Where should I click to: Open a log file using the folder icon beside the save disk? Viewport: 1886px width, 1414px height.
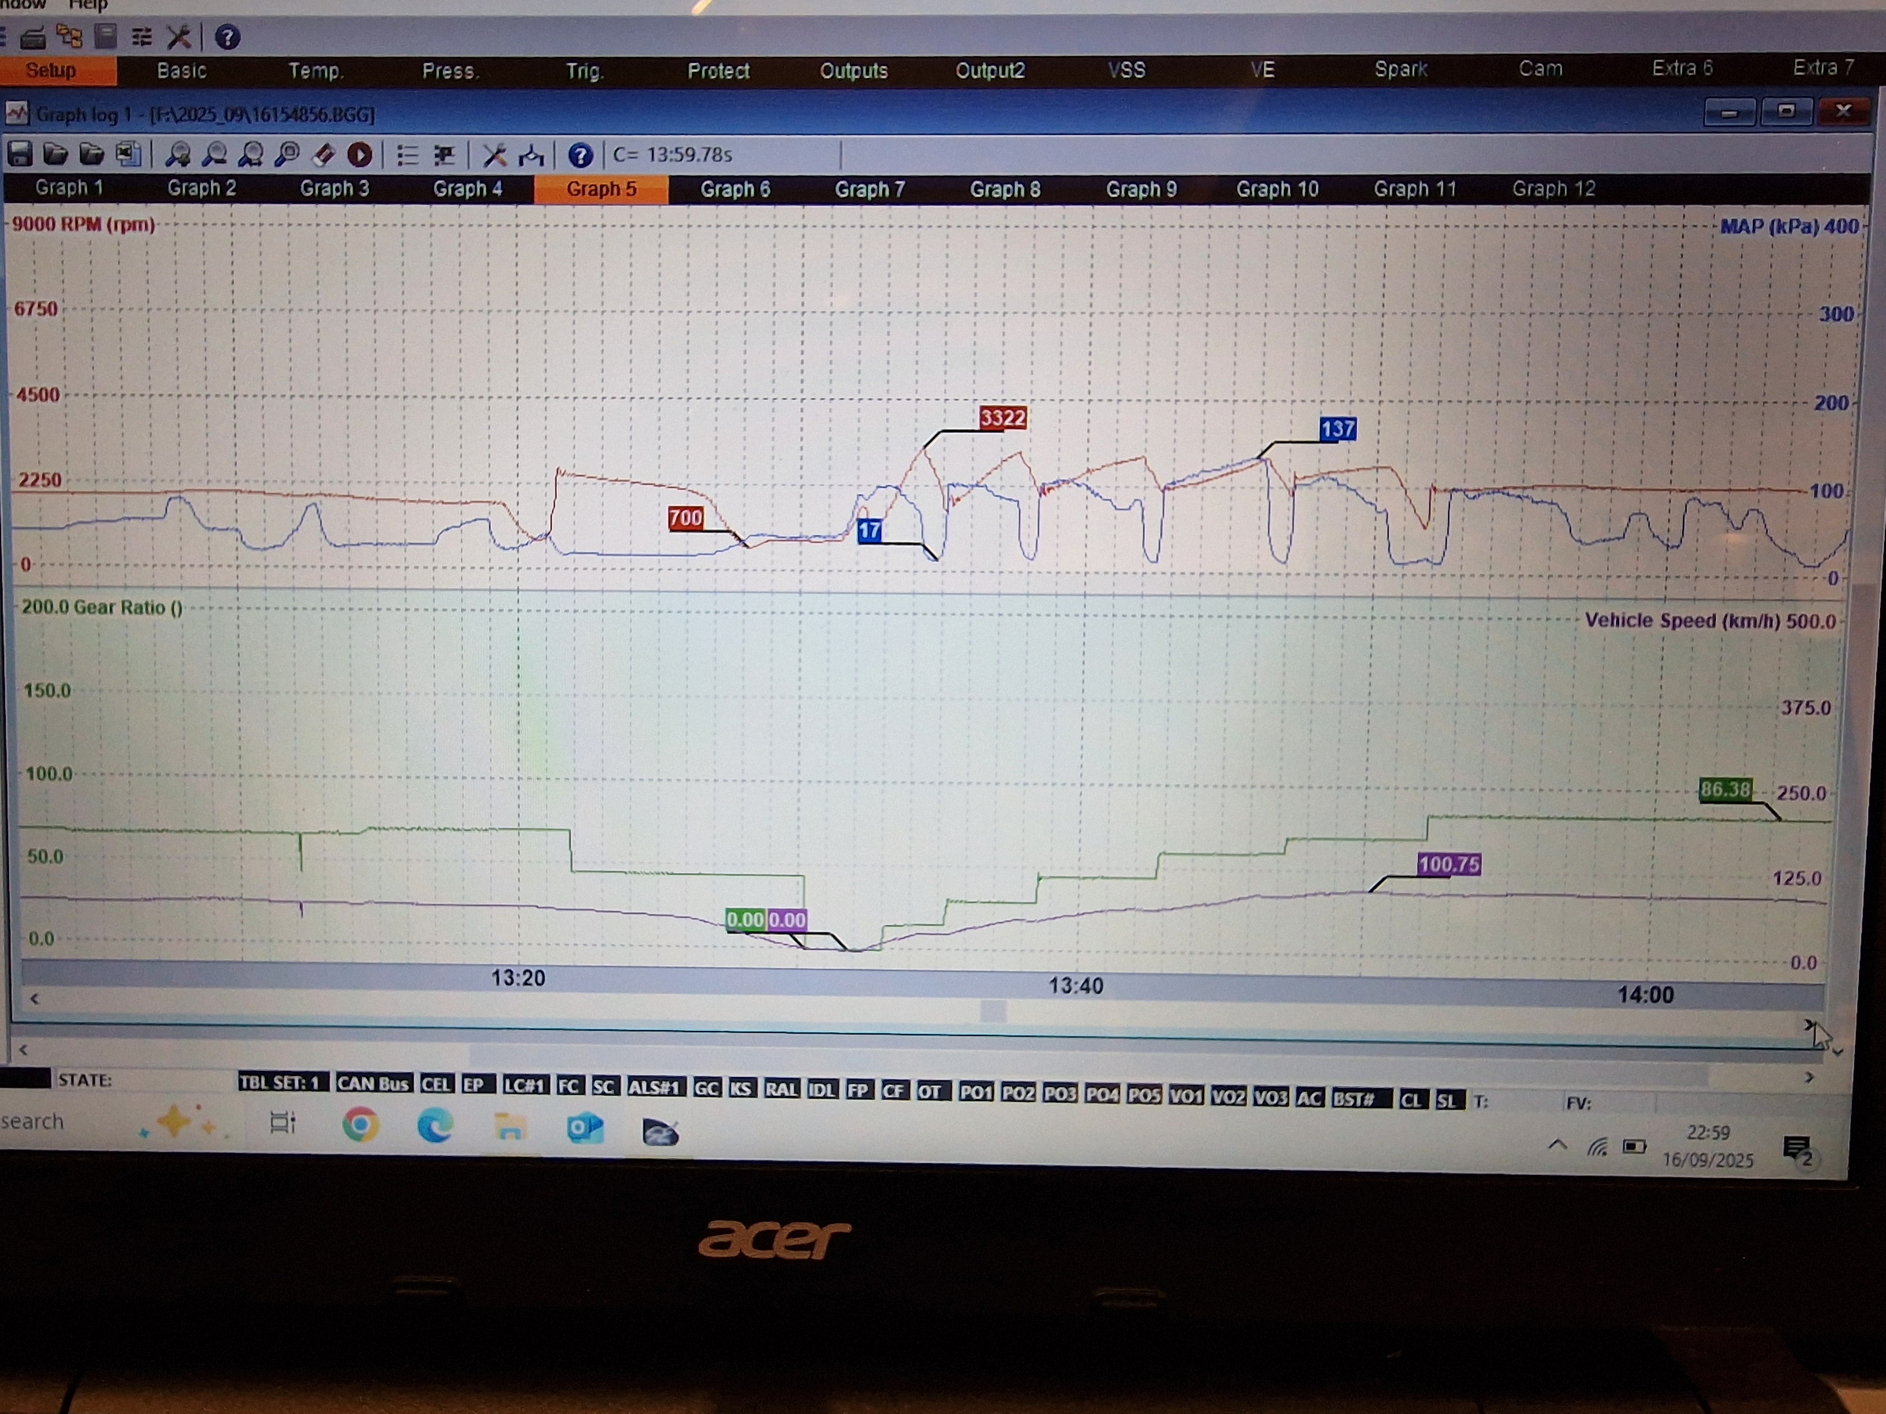click(x=56, y=154)
